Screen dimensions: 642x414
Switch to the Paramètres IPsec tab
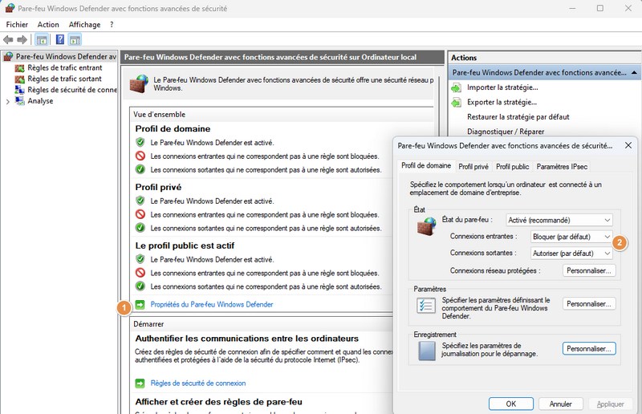pyautogui.click(x=562, y=167)
